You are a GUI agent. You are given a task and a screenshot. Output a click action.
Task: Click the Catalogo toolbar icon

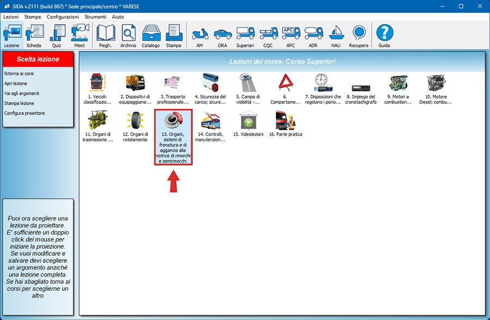pos(151,36)
